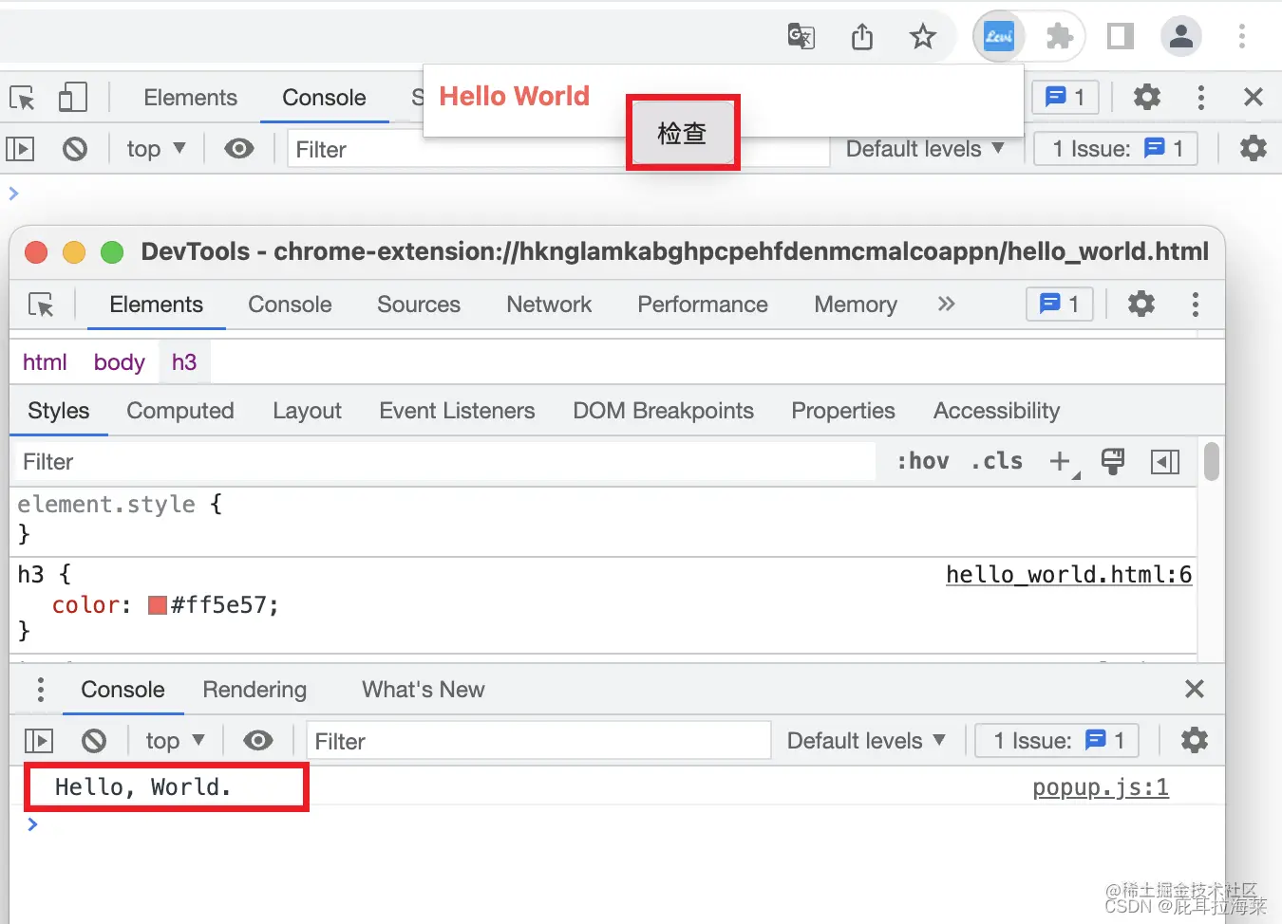1282x924 pixels.
Task: Open settings gear in upper docked DevTools tab bar
Action: click(1147, 97)
